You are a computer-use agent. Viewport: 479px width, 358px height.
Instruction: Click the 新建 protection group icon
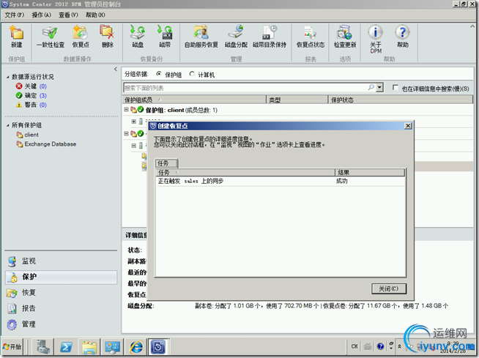(17, 37)
